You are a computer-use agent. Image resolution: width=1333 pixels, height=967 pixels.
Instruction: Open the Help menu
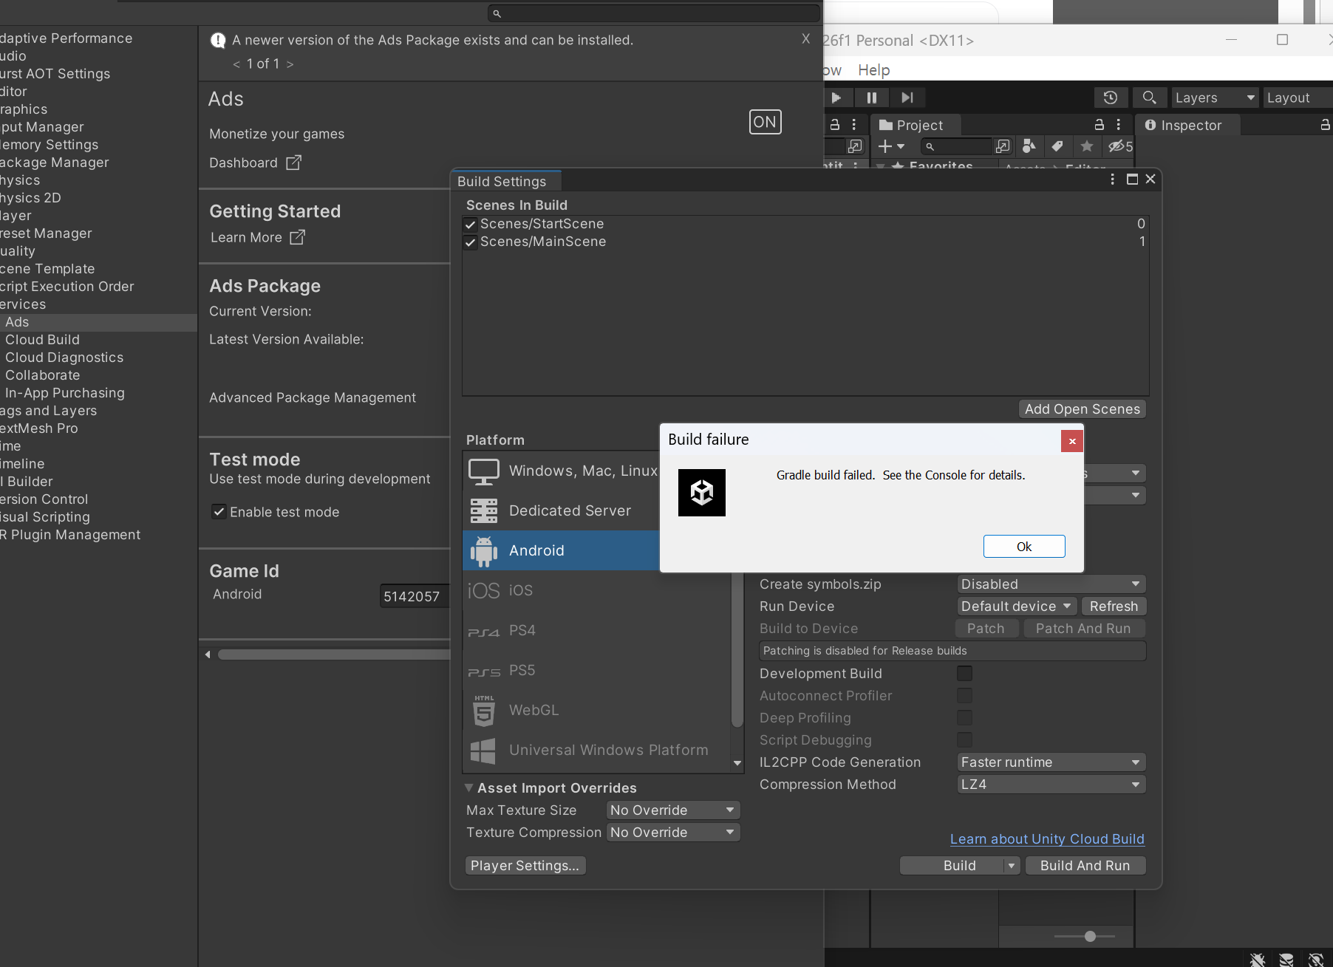point(873,70)
